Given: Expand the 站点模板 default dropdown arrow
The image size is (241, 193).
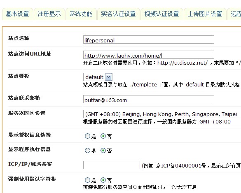Looking at the screenshot, I should 108,77.
